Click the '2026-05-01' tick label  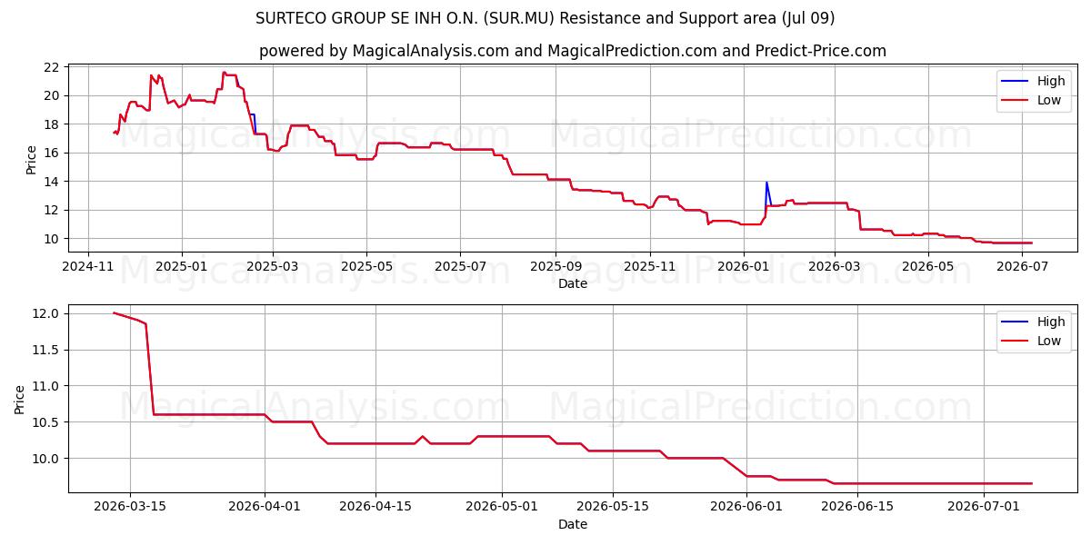pyautogui.click(x=502, y=508)
